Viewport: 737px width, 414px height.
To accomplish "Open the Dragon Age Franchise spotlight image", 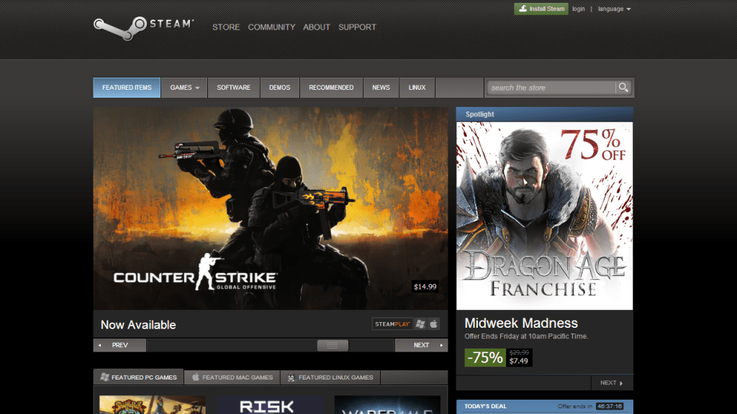I will click(544, 216).
